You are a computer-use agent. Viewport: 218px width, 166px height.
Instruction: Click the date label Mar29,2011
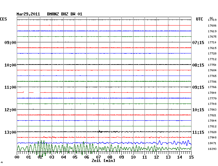[28, 14]
